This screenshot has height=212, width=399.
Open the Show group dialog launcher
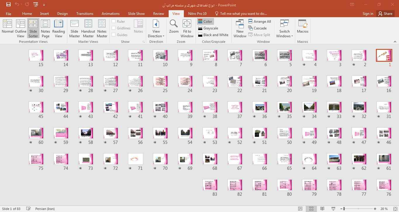click(144, 42)
